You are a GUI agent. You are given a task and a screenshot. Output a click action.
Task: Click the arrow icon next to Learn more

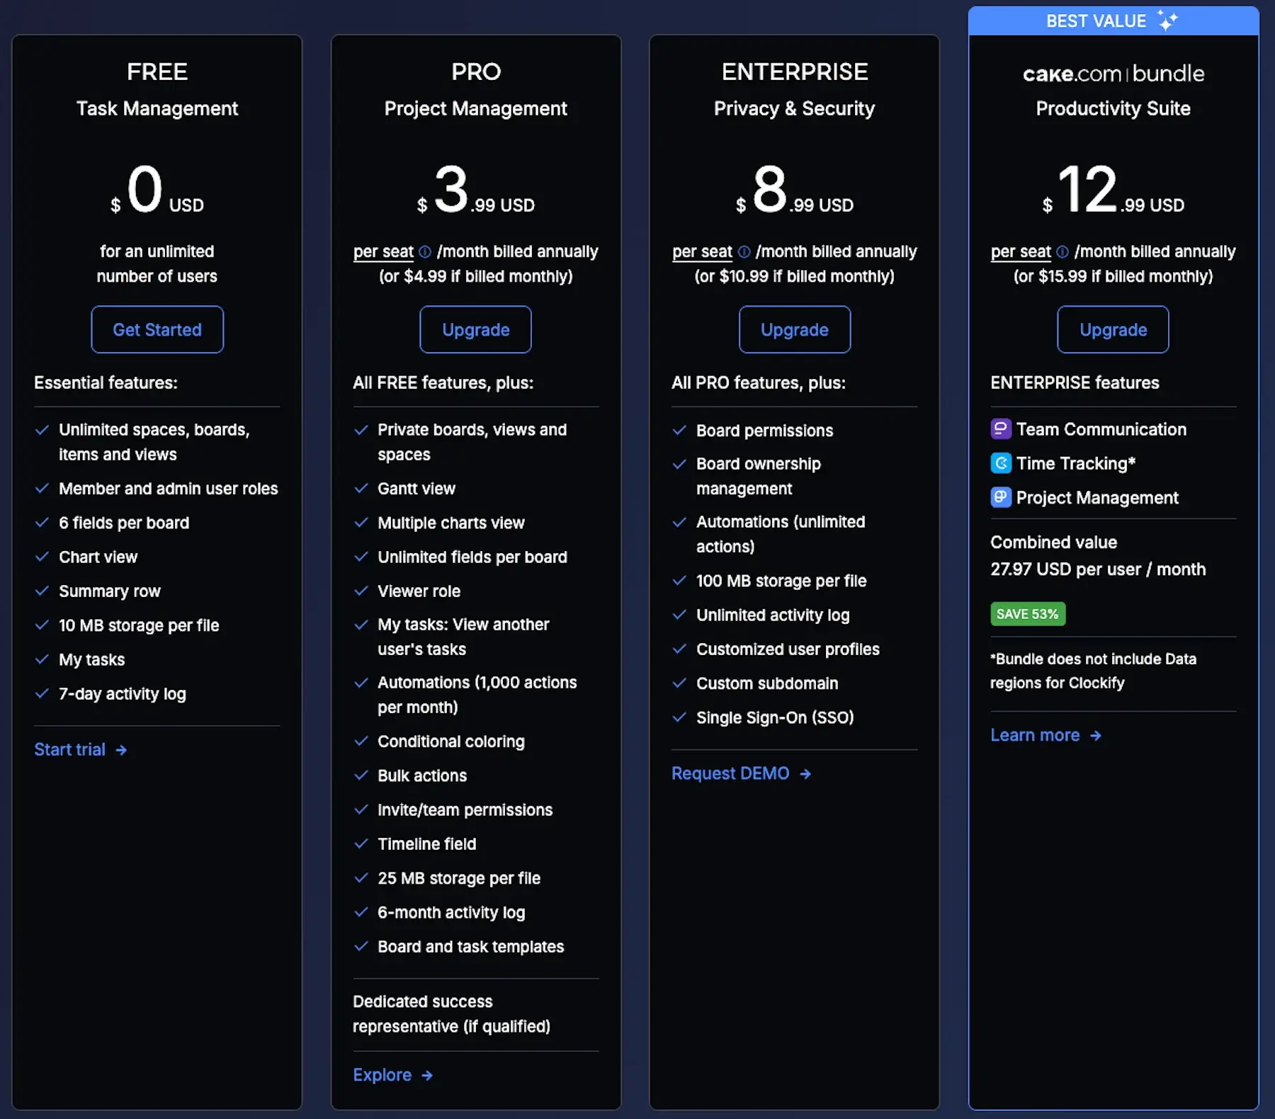[1096, 736]
